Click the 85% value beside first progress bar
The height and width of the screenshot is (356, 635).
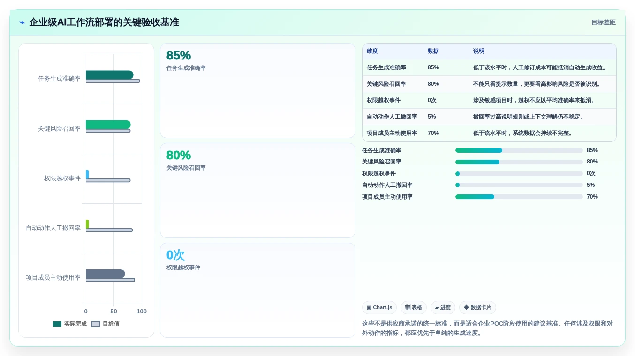point(592,150)
